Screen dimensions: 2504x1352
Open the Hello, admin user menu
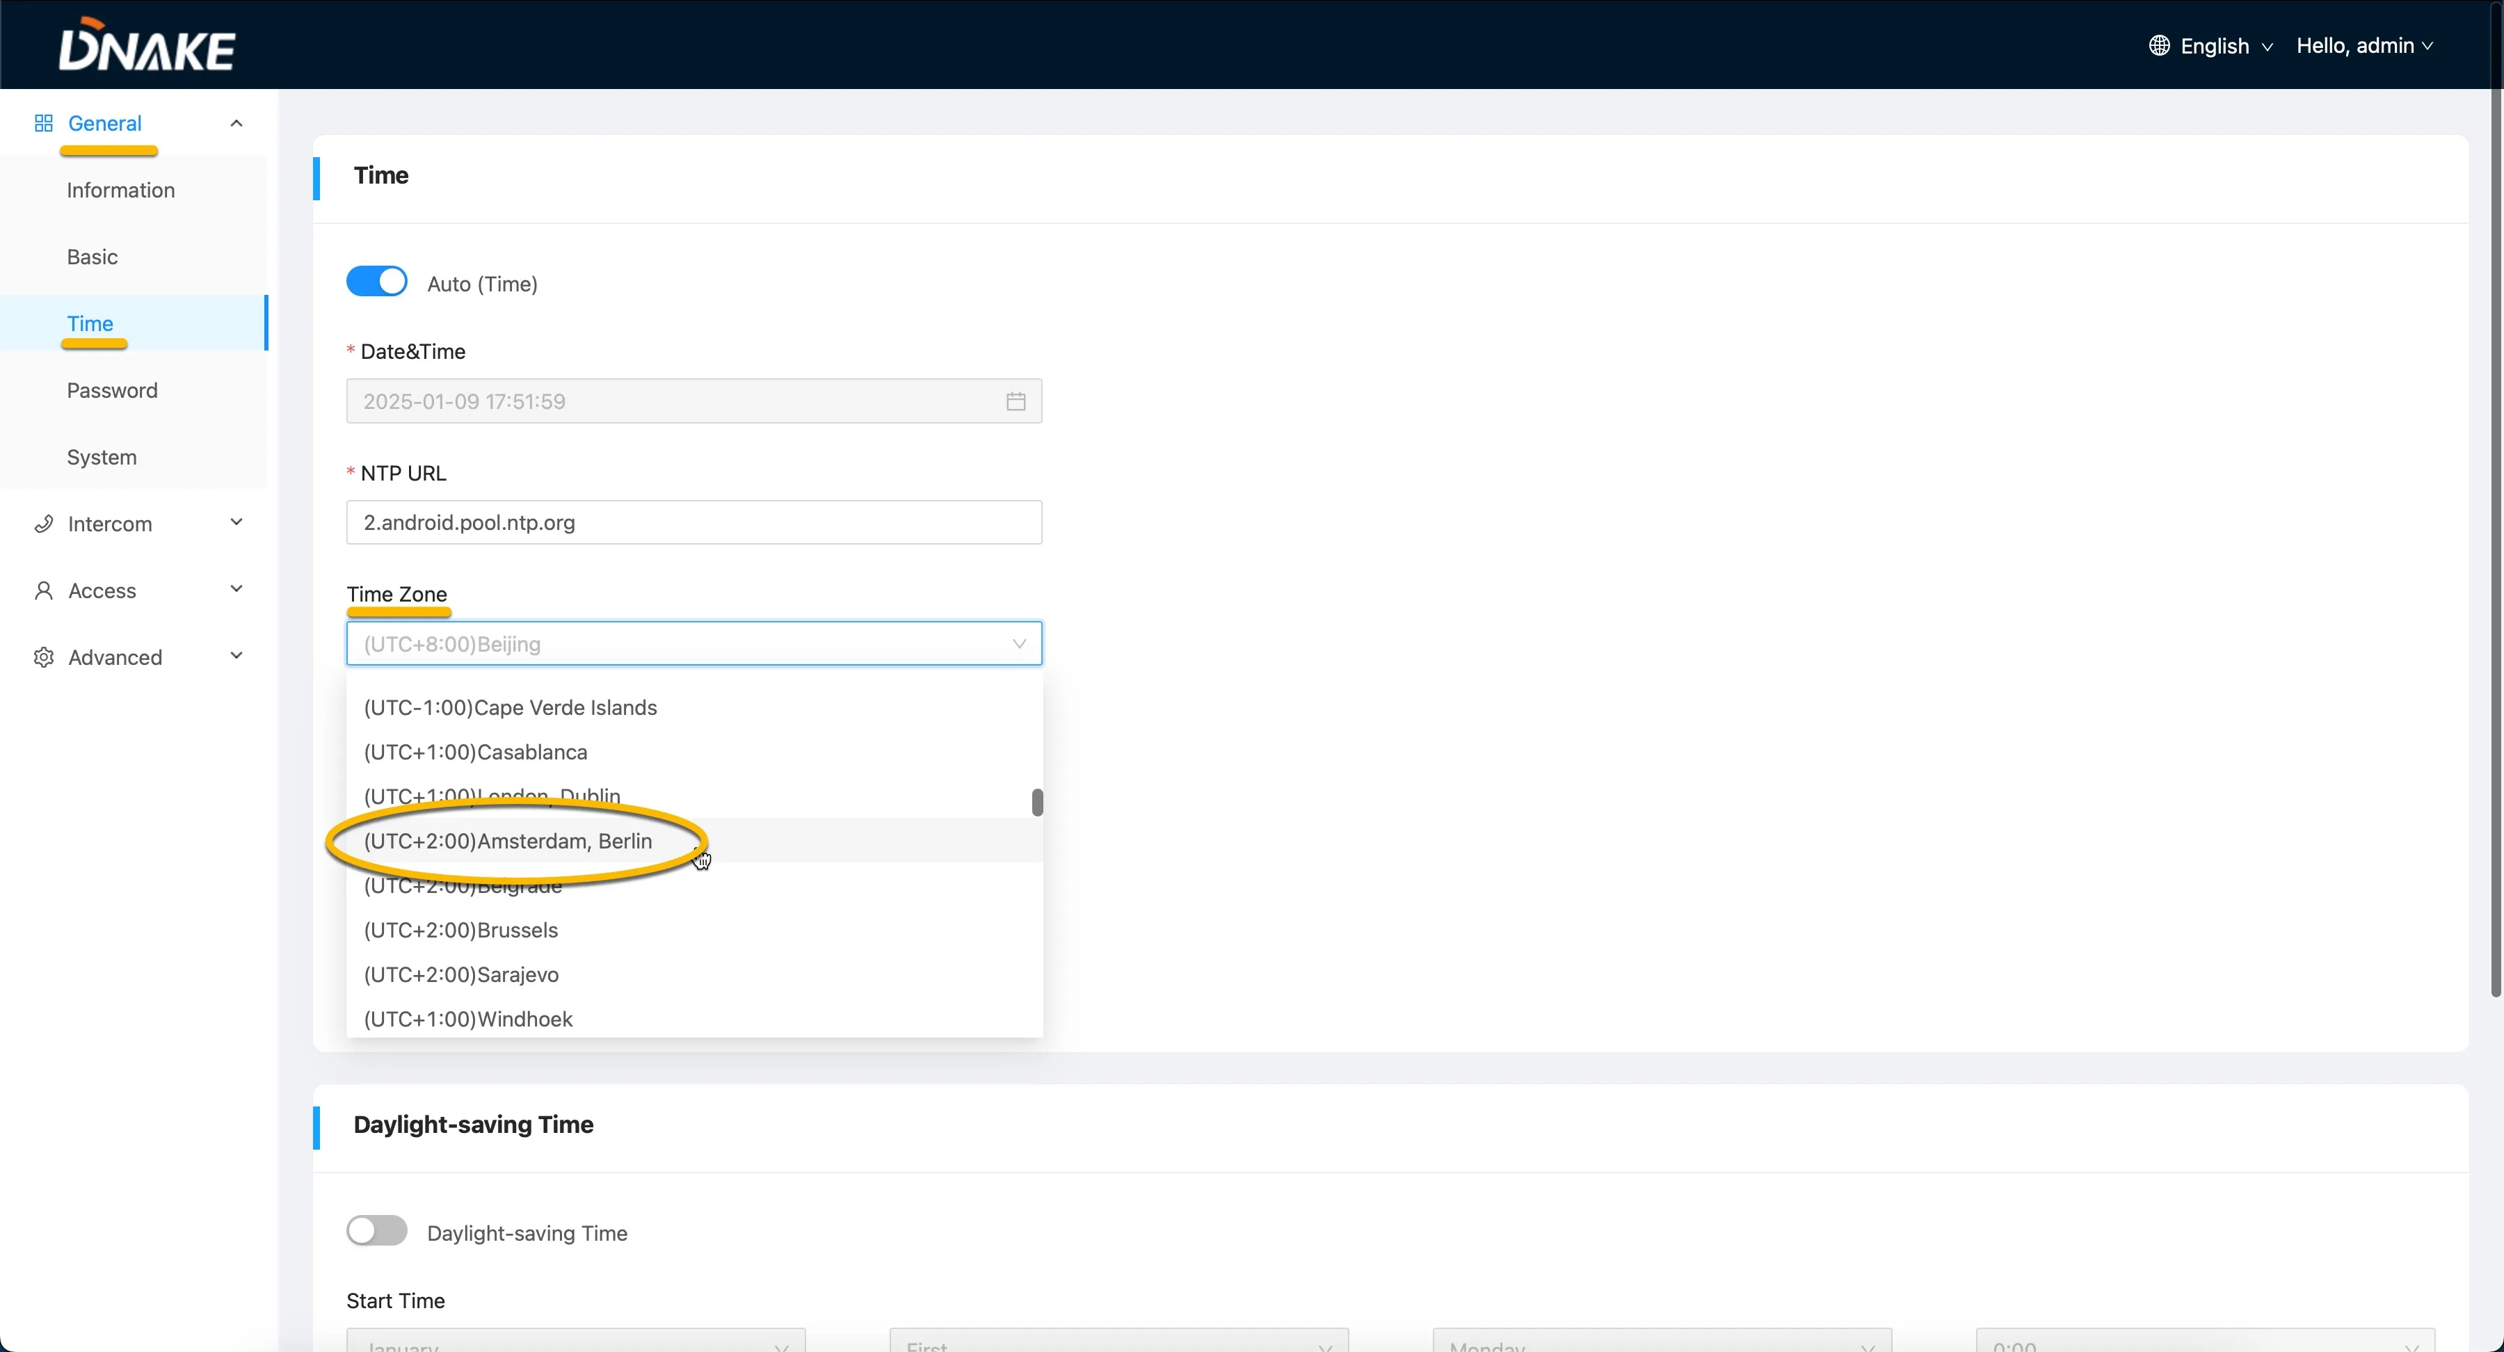click(2364, 46)
